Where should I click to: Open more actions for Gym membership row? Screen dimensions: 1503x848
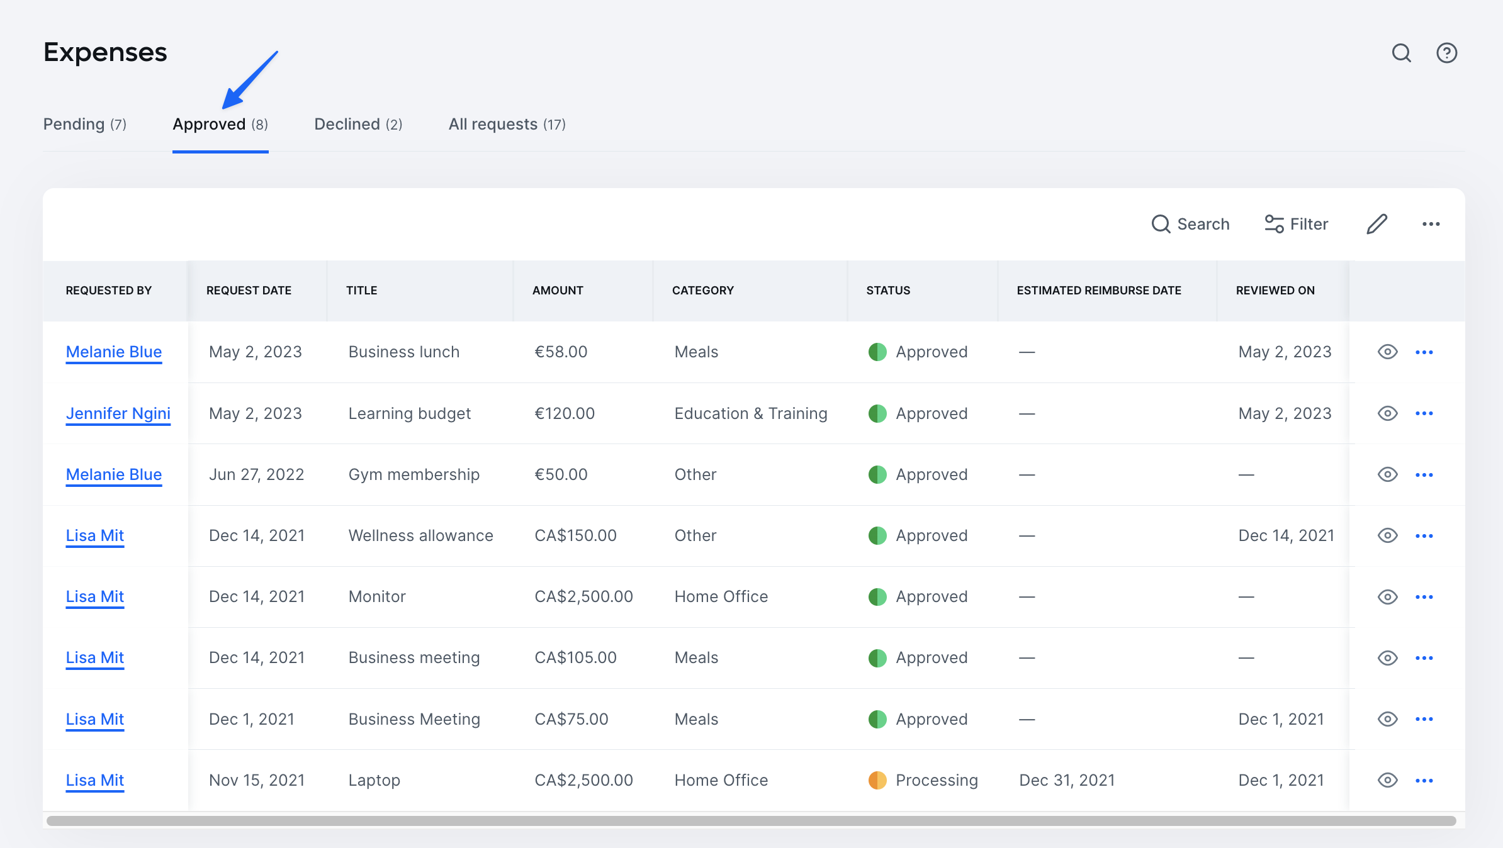1424,474
